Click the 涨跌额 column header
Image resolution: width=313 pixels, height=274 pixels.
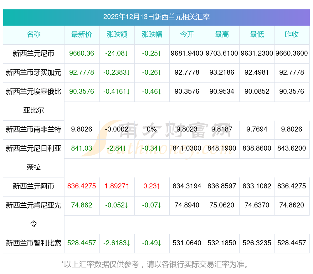[117, 35]
